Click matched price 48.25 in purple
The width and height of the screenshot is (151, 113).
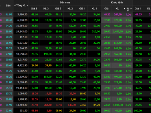coord(107,15)
